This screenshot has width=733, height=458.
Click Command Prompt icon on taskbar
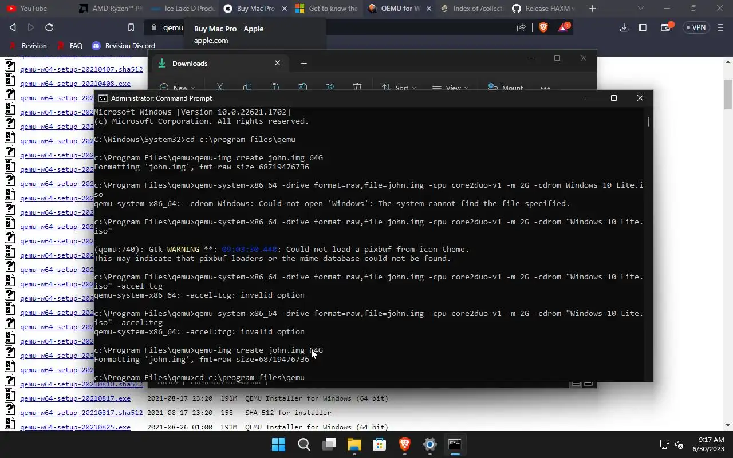coord(455,444)
